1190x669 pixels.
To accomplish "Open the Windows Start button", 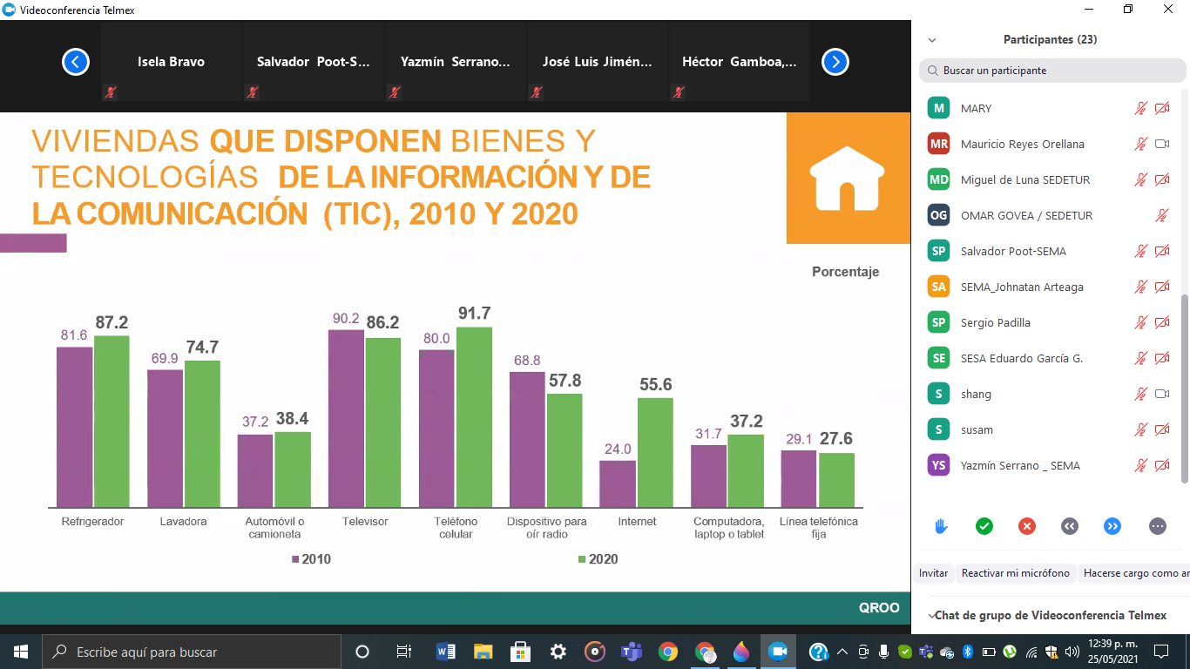I will pos(20,651).
